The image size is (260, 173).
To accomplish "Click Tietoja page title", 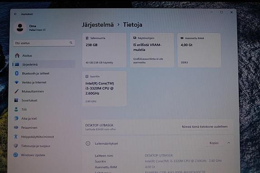I will pyautogui.click(x=132, y=25).
